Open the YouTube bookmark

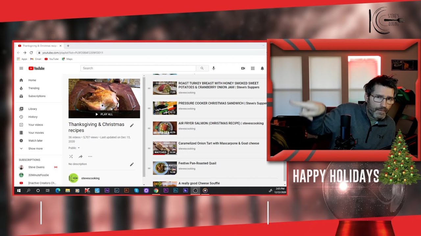51,59
